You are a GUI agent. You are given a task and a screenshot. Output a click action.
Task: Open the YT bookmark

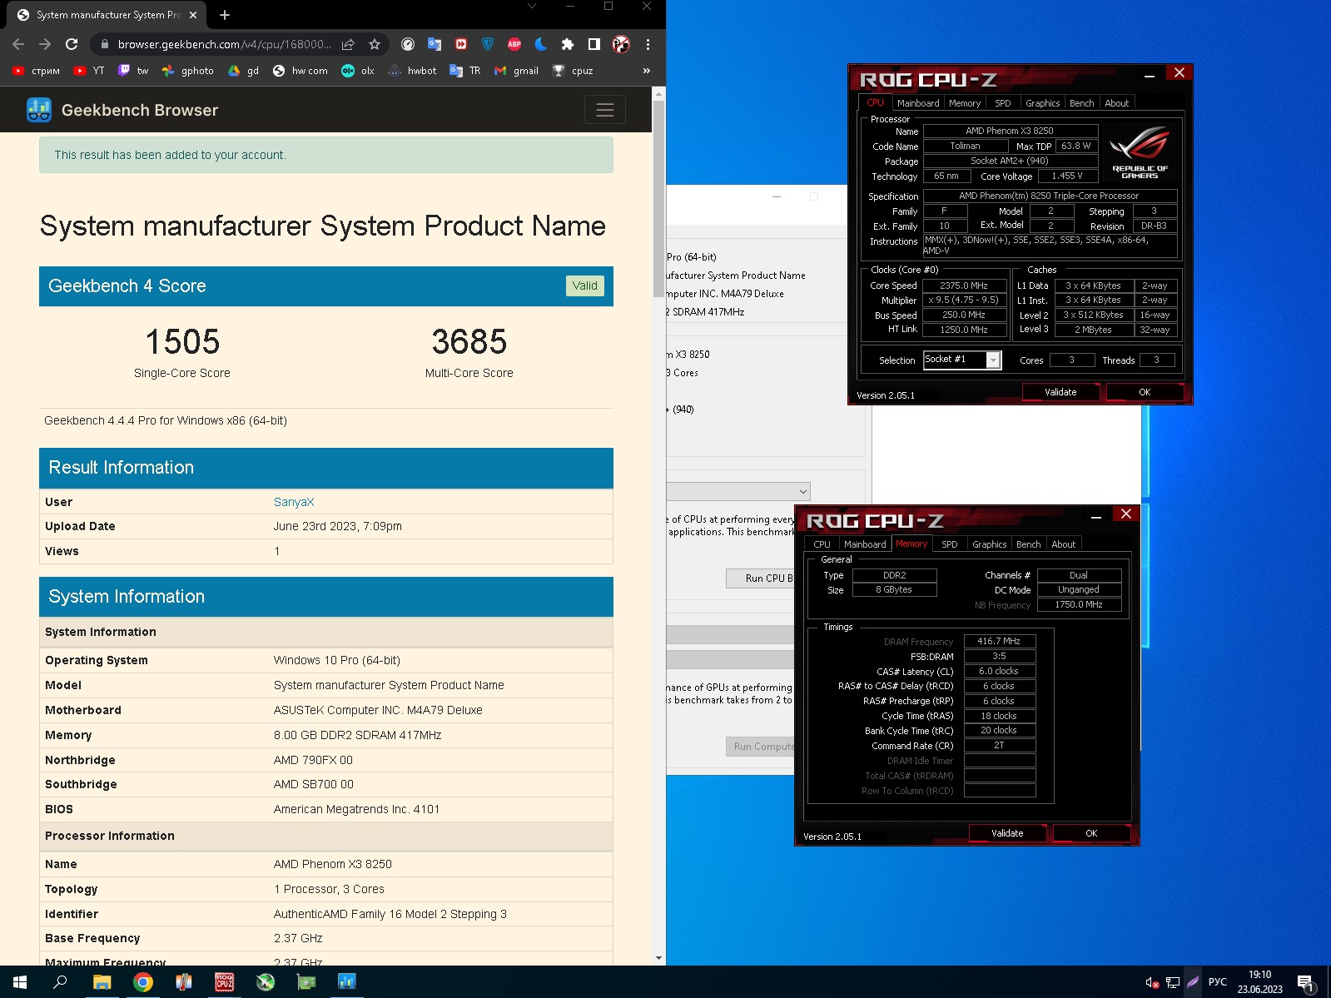coord(89,71)
